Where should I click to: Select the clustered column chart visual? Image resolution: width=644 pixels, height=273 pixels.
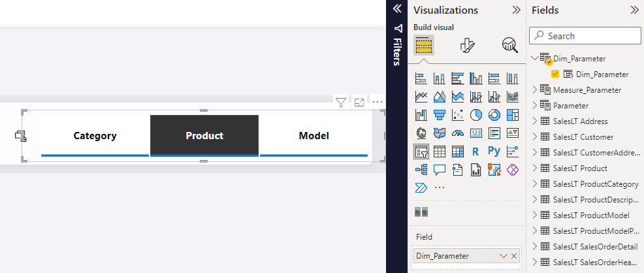click(476, 78)
